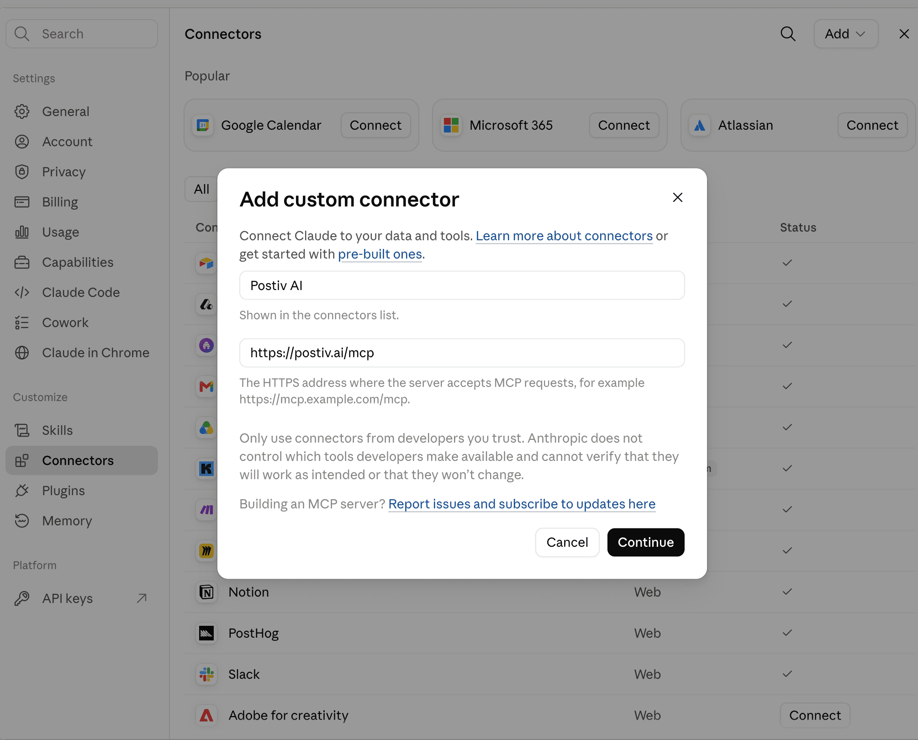Open Skills scroll icon
The height and width of the screenshot is (740, 918).
pos(22,430)
